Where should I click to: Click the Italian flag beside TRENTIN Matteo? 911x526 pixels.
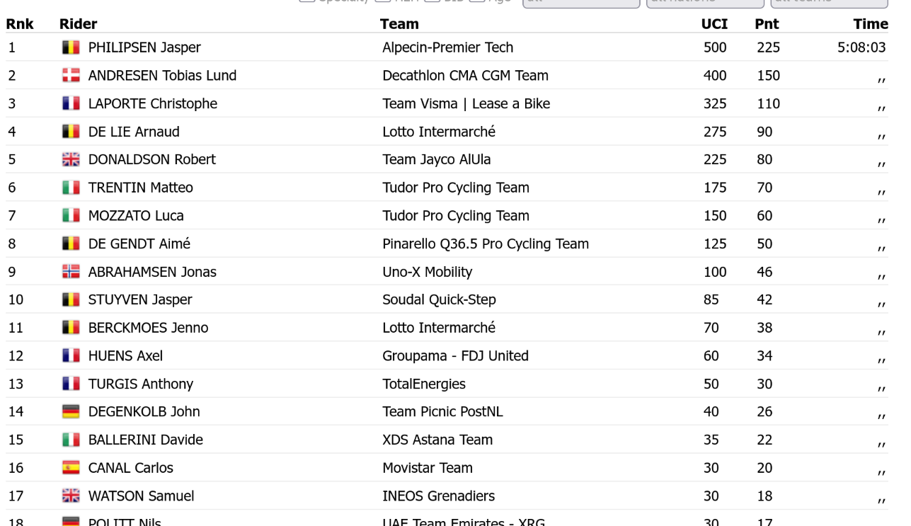point(71,188)
